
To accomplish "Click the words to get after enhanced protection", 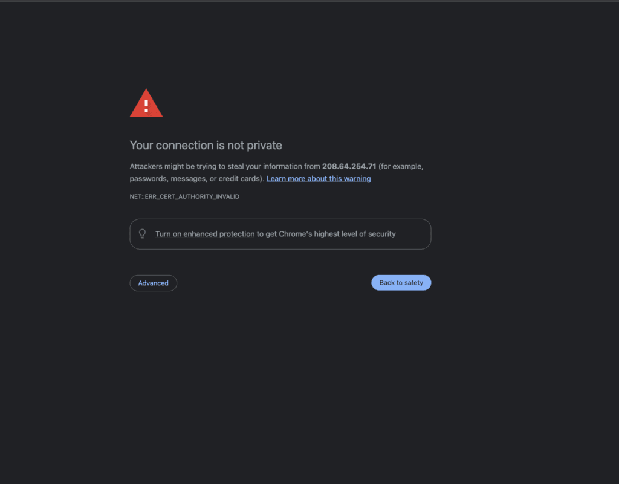I will pos(267,234).
